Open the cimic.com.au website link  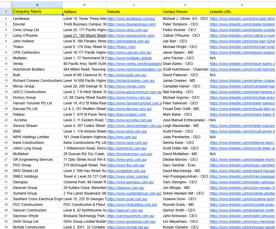[x=128, y=30]
